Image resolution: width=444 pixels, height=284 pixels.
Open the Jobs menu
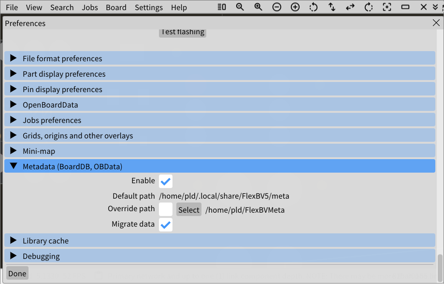(89, 7)
